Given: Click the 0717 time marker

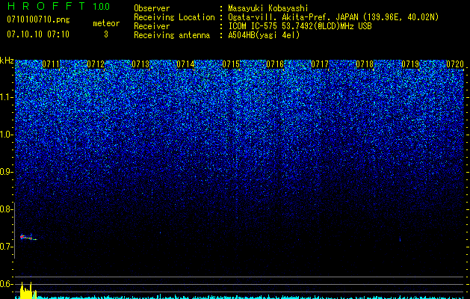Looking at the screenshot, I should pyautogui.click(x=320, y=64).
